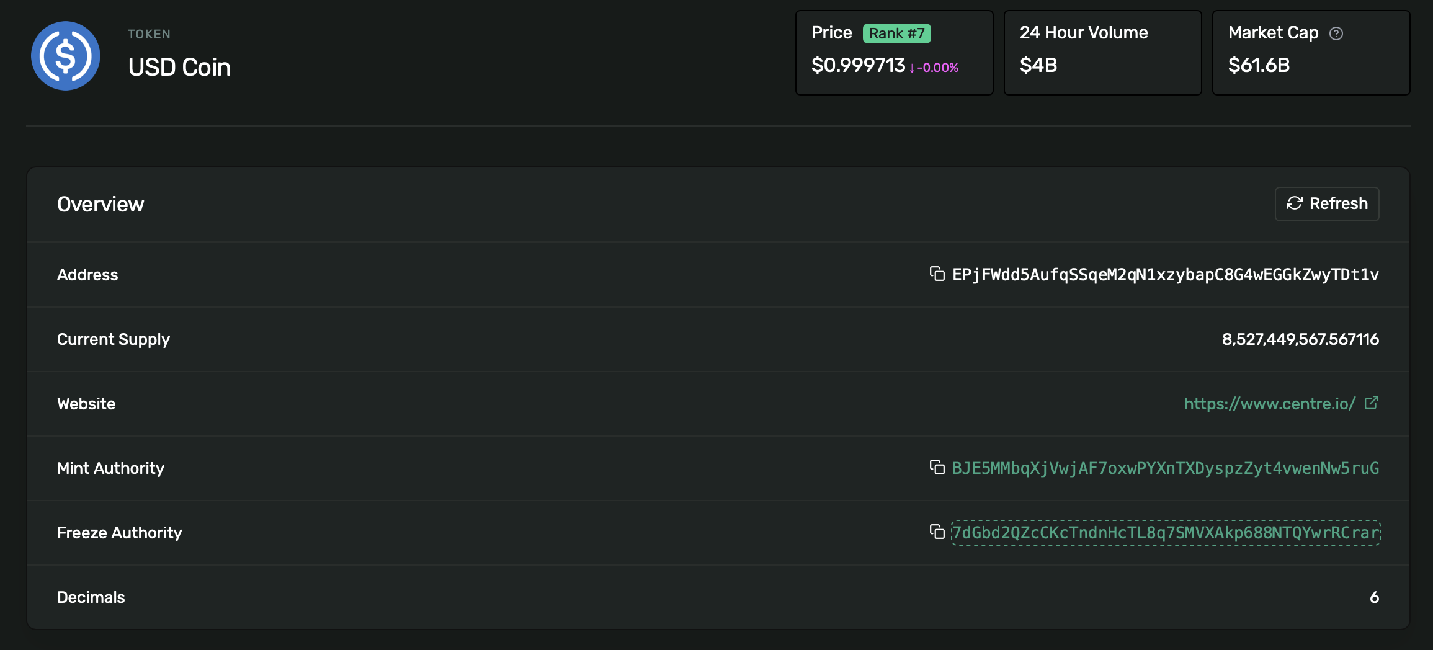Click the circular arrows icon in Refresh button
Image resolution: width=1433 pixels, height=650 pixels.
pos(1295,203)
